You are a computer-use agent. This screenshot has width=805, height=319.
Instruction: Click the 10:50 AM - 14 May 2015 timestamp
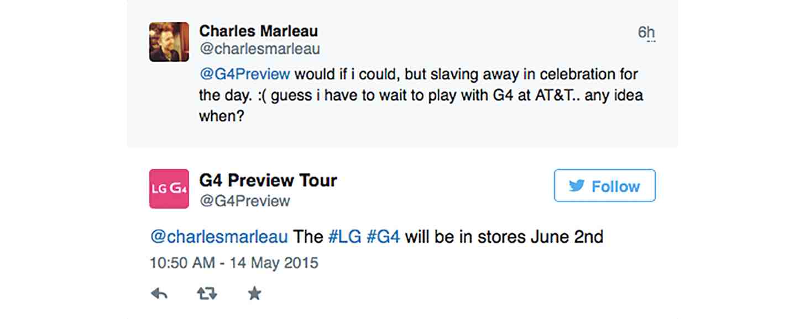pyautogui.click(x=234, y=262)
